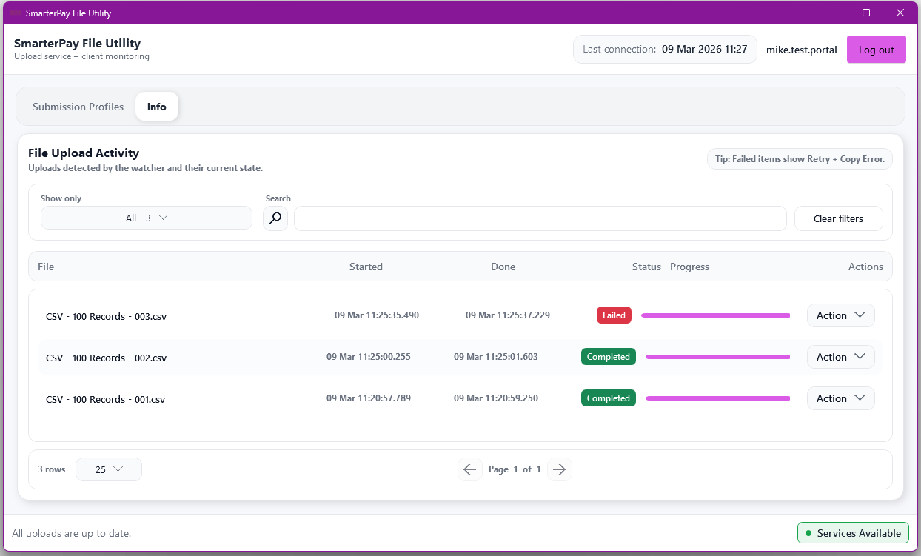Screen dimensions: 921x556
Task: Expand Action dropdown for 003.csv
Action: click(x=840, y=315)
